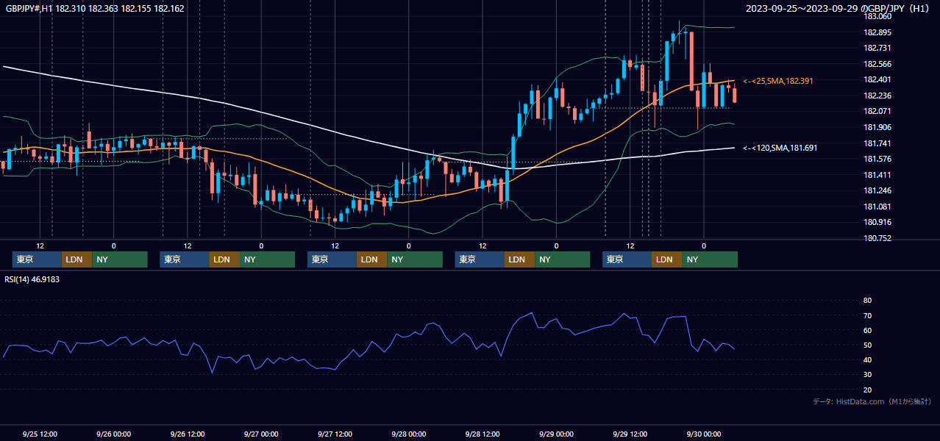Select the 181.411 price level

point(877,175)
